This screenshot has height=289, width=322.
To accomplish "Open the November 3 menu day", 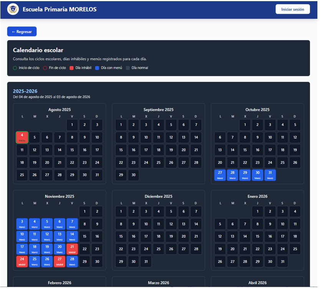I will (x=22, y=224).
